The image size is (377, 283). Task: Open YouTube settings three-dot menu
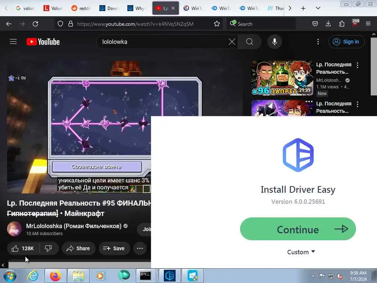[318, 42]
